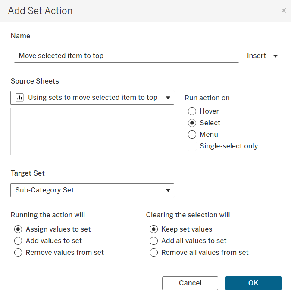Screen dimensions: 291x300
Task: Click the worksheet chart icon in Source Sheets
Action: pos(19,98)
